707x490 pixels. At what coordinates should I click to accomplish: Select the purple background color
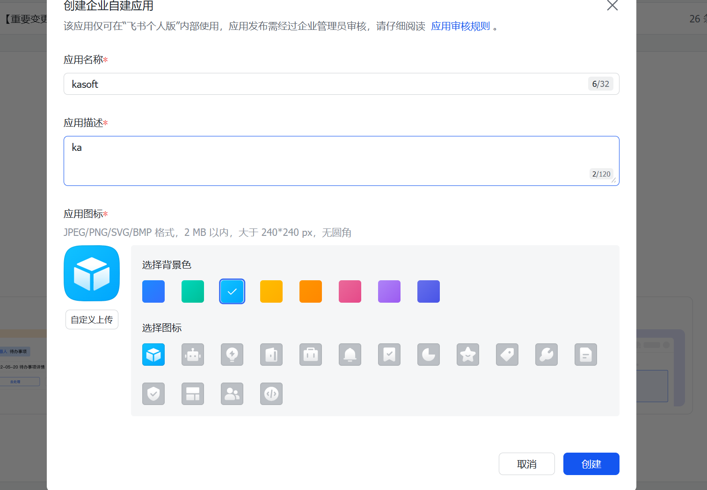pos(389,291)
